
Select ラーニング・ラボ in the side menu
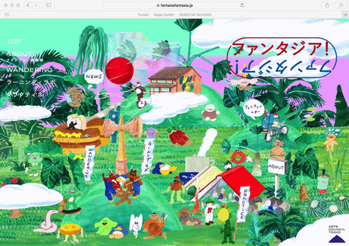(x=31, y=82)
